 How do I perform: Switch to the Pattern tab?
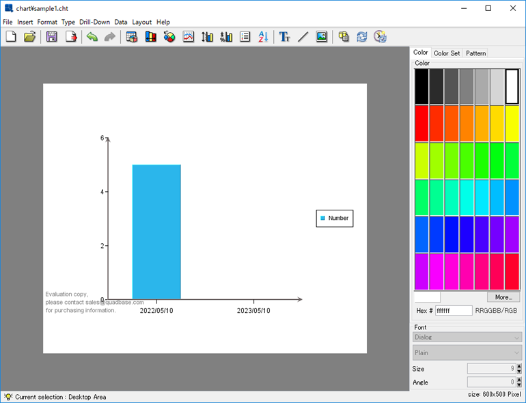pos(475,53)
